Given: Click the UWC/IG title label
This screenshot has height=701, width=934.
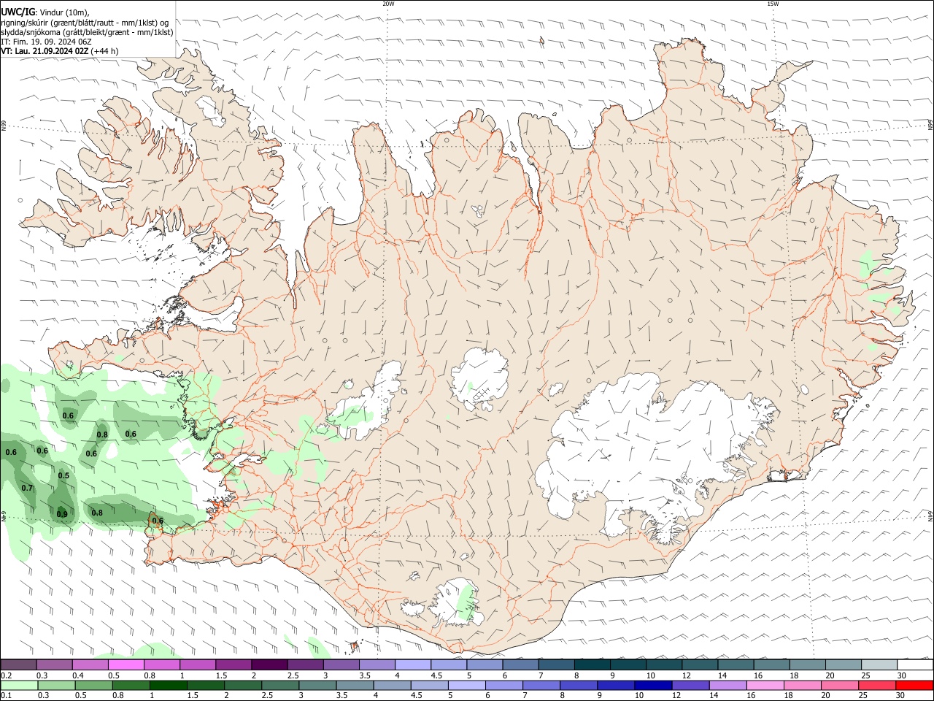Looking at the screenshot, I should pyautogui.click(x=18, y=12).
